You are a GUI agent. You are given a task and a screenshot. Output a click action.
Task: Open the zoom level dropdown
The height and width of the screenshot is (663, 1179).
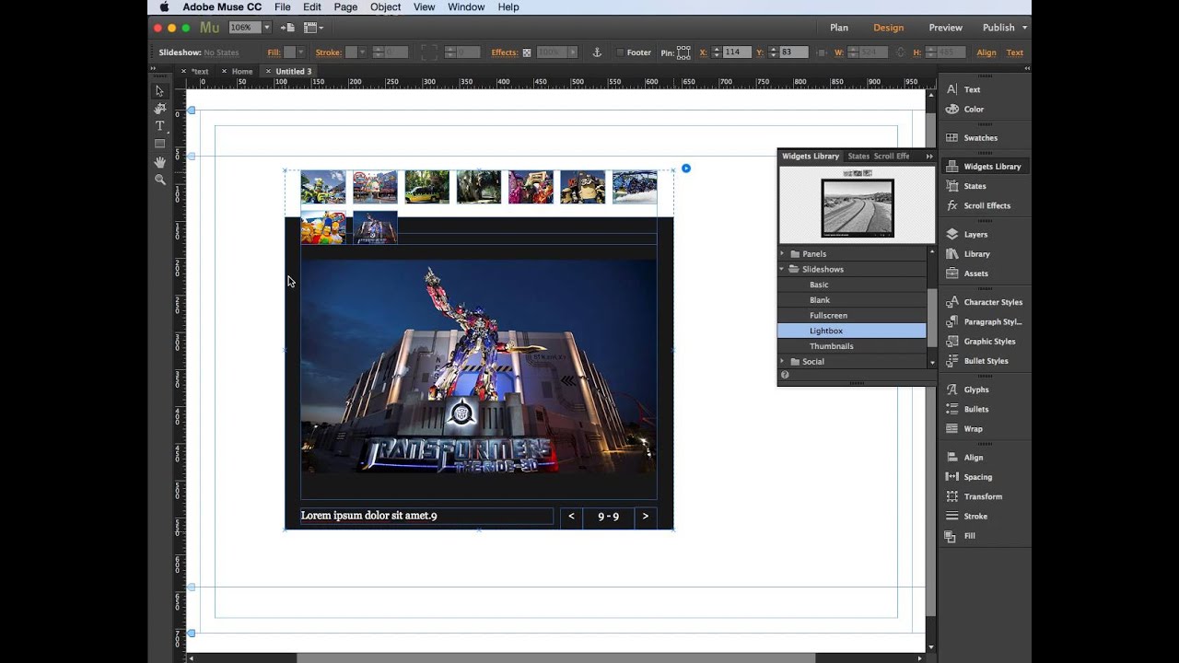click(267, 28)
